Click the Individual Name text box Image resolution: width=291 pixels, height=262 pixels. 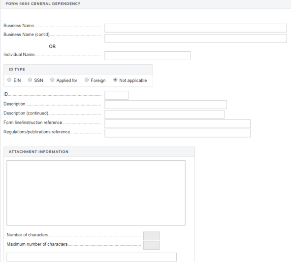[148, 56]
